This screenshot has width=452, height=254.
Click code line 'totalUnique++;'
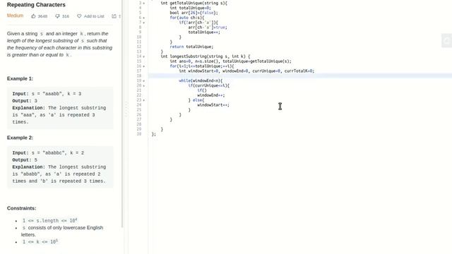click(204, 32)
